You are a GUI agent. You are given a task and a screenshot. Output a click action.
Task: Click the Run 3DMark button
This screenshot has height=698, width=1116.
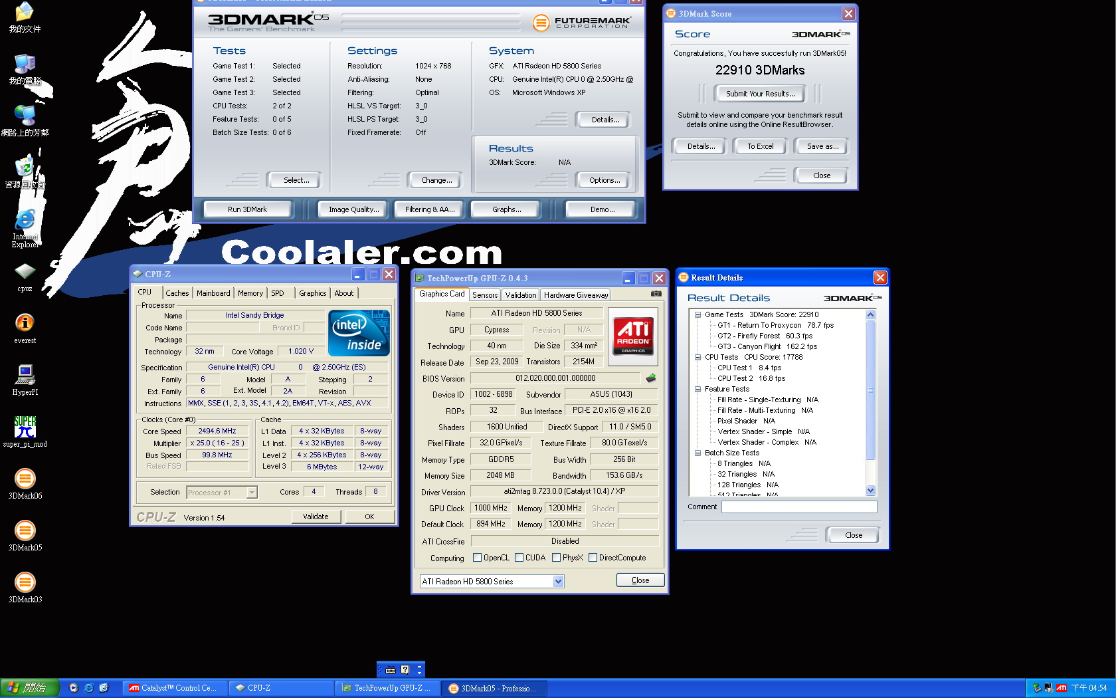click(247, 209)
